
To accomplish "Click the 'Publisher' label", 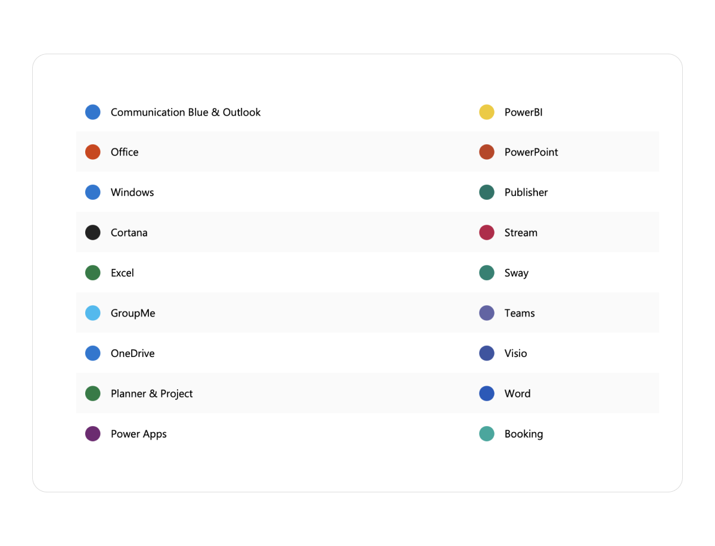I will (x=526, y=193).
